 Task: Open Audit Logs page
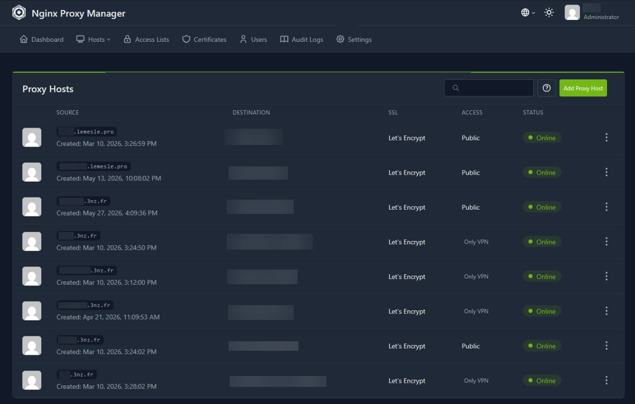pos(302,39)
